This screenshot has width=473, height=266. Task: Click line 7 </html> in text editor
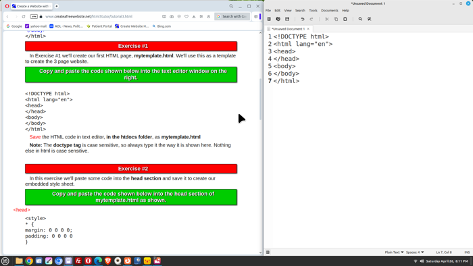click(x=287, y=81)
